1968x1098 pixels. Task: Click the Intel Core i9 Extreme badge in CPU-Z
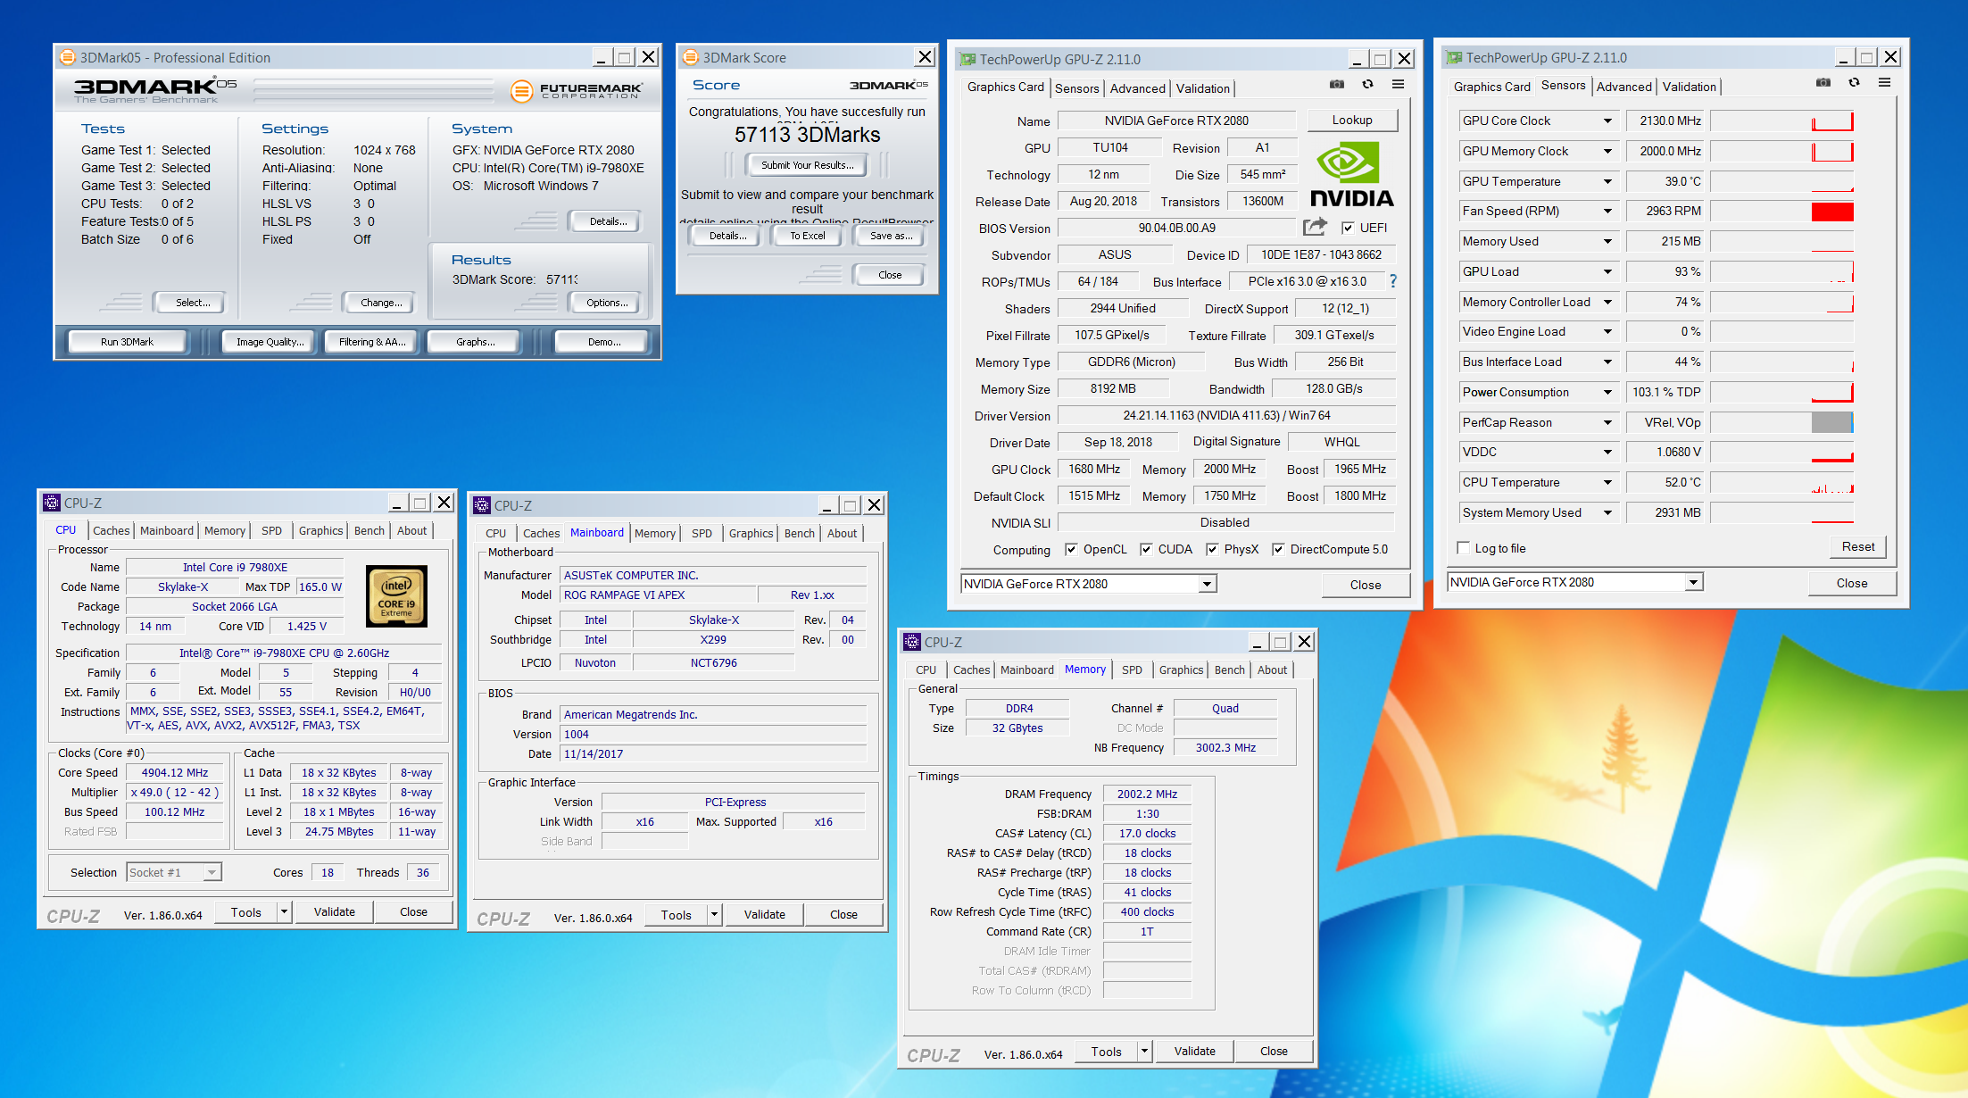[x=396, y=596]
